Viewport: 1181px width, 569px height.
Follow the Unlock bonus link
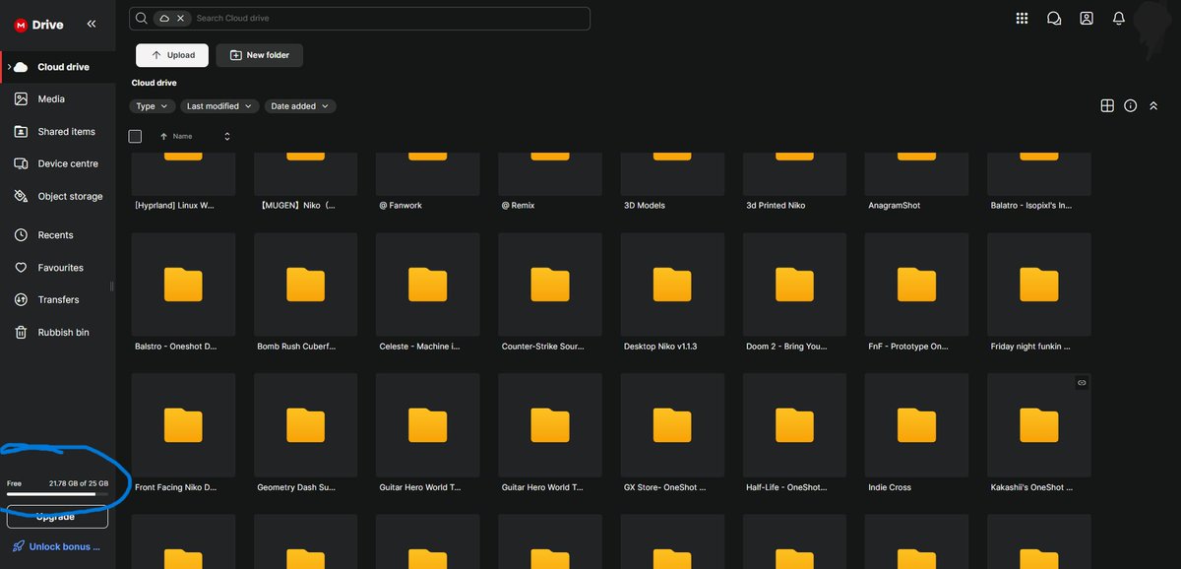(x=57, y=546)
